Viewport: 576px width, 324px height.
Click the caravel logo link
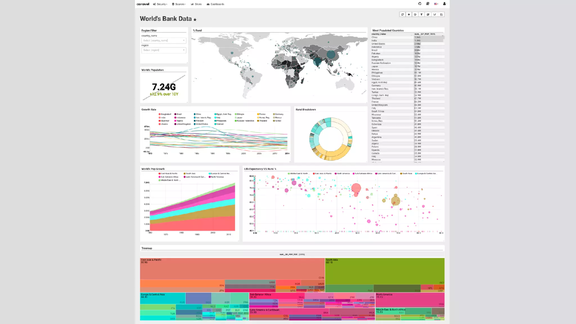(143, 4)
